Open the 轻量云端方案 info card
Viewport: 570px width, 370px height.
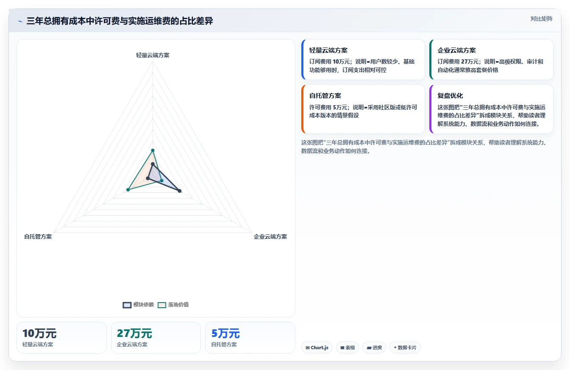(363, 59)
